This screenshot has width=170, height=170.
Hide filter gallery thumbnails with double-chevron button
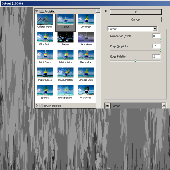[x=106, y=11]
